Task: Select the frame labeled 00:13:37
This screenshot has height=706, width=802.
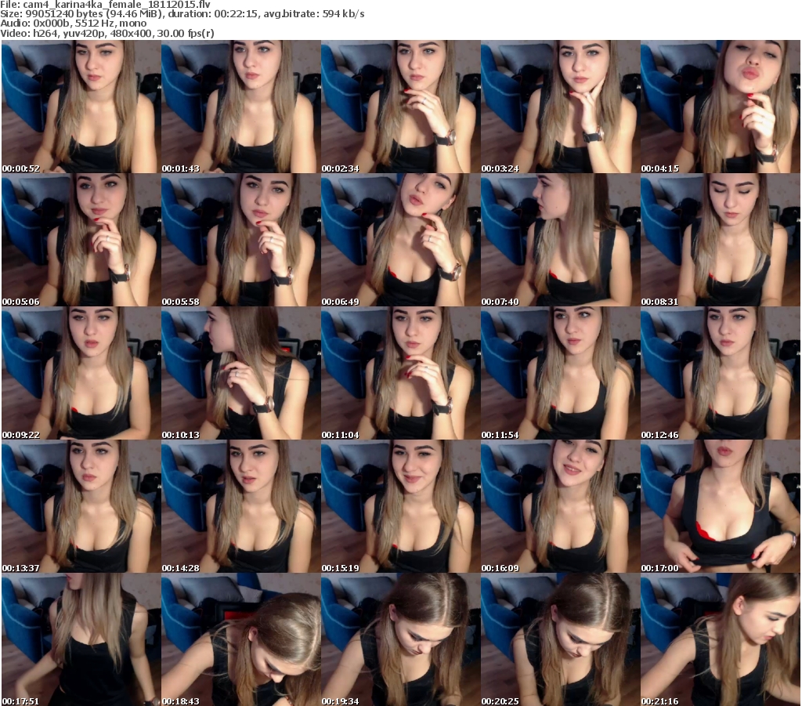Action: point(81,506)
